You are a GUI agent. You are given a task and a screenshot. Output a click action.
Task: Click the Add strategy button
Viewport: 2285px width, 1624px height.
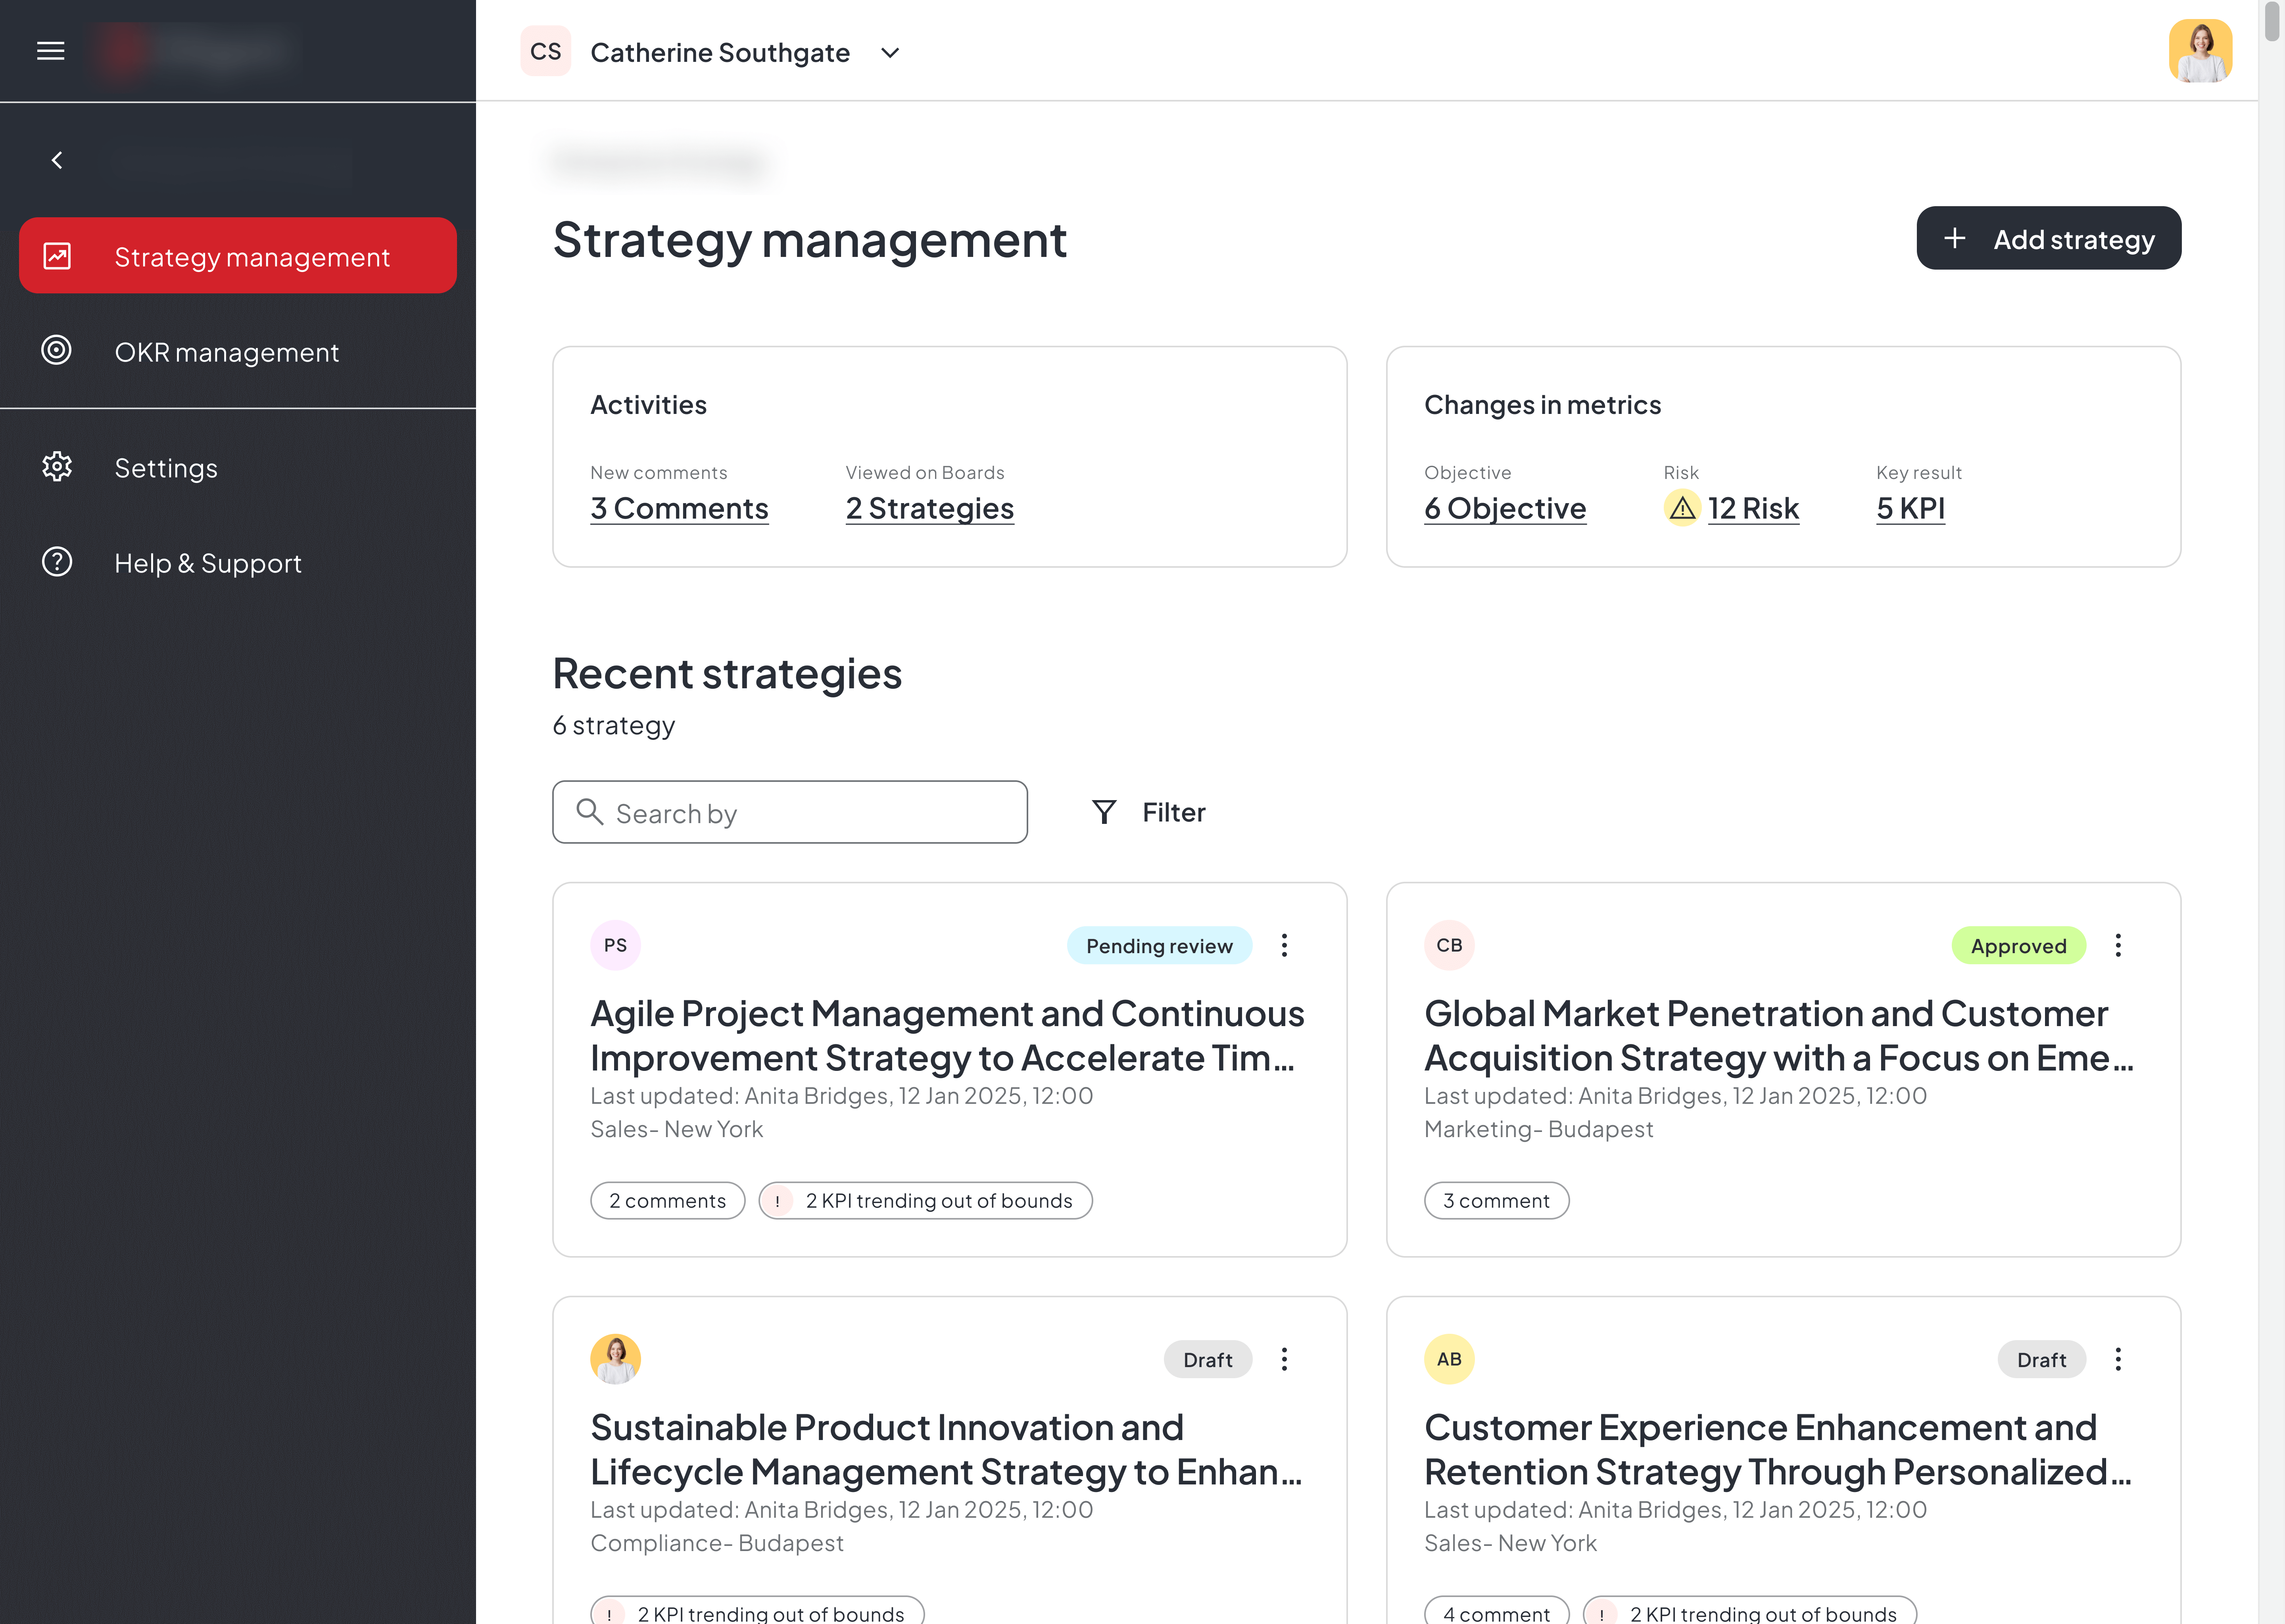click(x=2049, y=238)
